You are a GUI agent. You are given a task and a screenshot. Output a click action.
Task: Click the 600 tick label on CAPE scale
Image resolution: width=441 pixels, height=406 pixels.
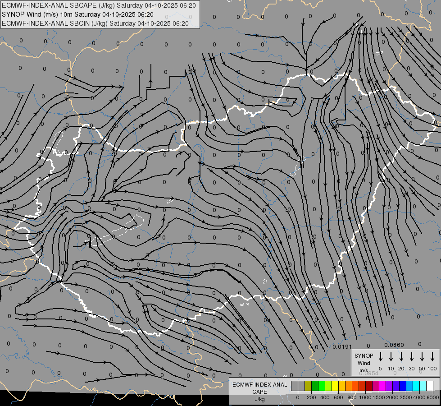click(x=338, y=397)
